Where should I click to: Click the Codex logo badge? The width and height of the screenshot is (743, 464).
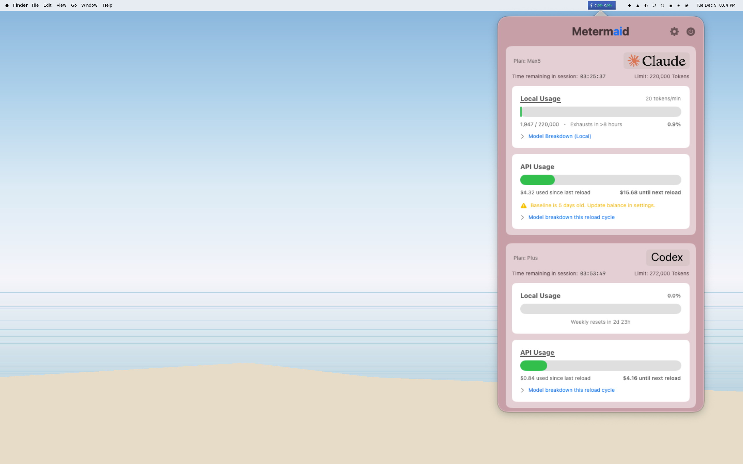(667, 257)
